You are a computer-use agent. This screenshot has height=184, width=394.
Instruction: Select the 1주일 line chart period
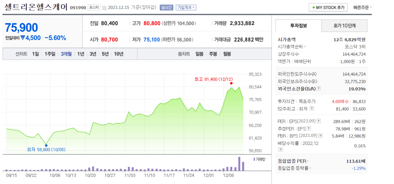[x=50, y=54]
